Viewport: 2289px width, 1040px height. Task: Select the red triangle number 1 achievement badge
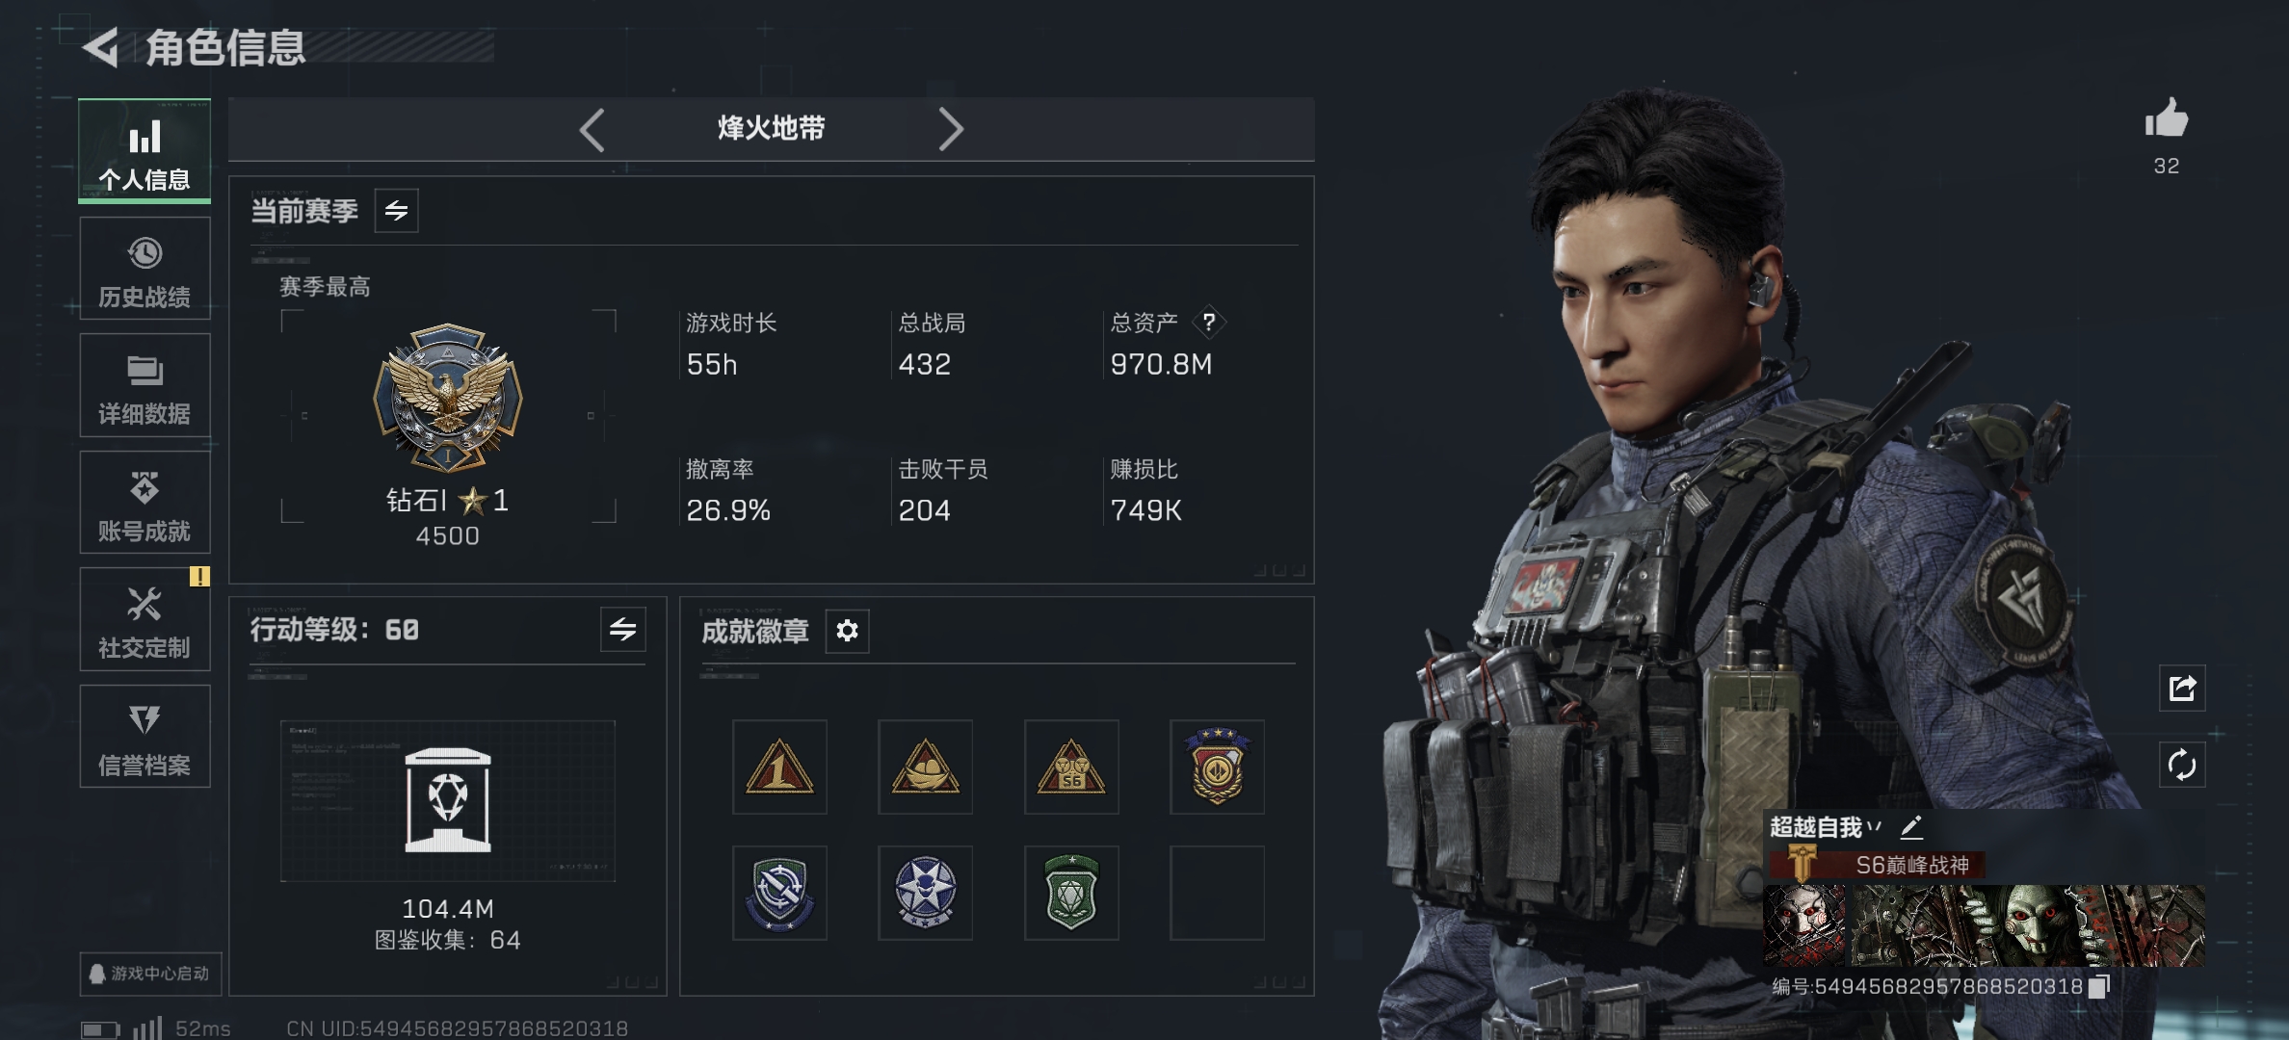(779, 767)
